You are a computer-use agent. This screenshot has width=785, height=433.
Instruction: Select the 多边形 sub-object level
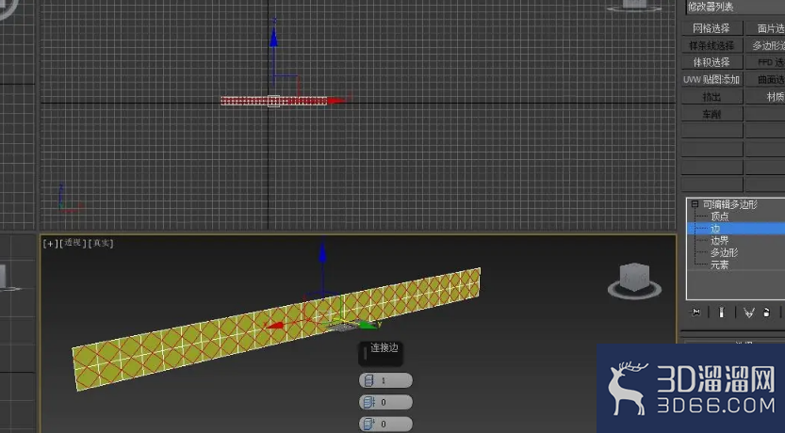[x=724, y=252]
